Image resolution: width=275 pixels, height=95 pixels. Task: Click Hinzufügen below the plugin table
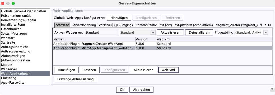click(x=67, y=70)
